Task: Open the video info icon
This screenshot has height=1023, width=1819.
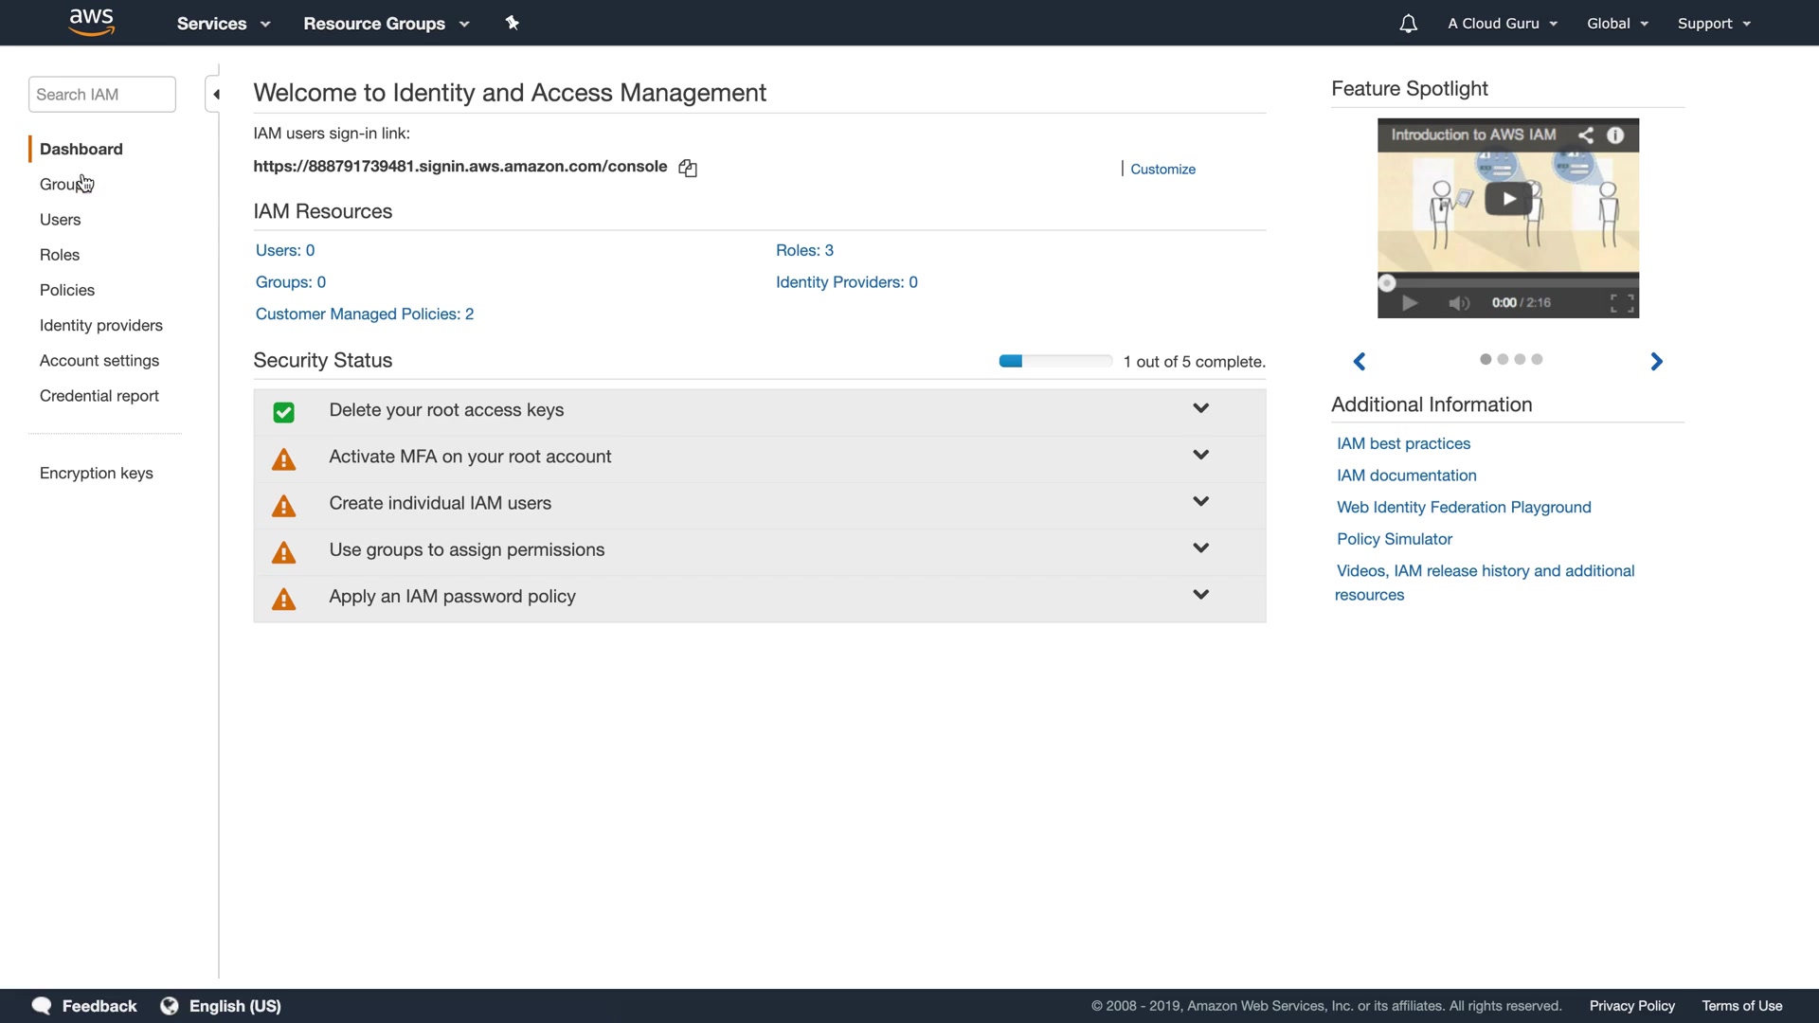Action: [x=1615, y=135]
